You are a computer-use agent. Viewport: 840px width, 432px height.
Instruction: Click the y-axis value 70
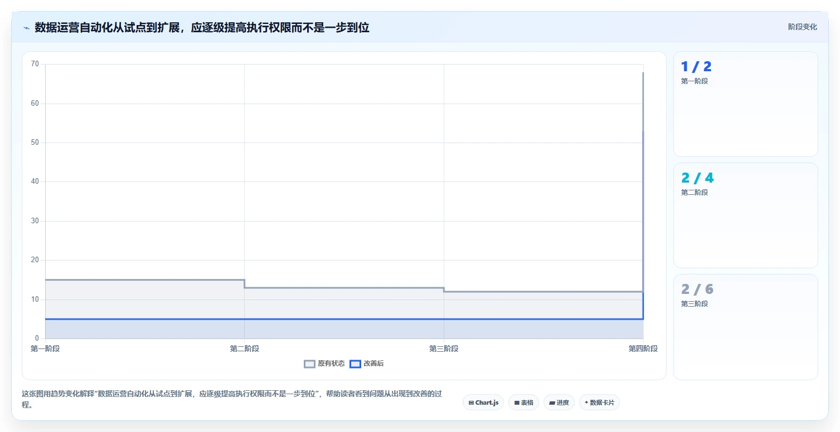click(35, 64)
